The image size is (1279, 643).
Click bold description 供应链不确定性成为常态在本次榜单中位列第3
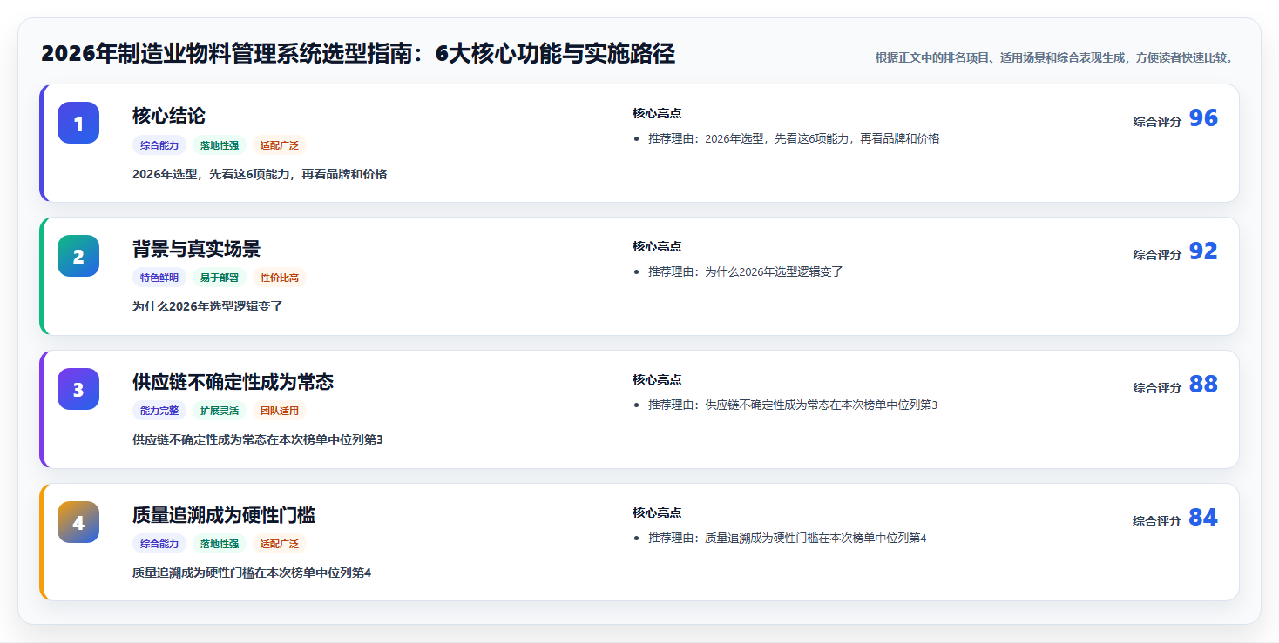pos(258,439)
